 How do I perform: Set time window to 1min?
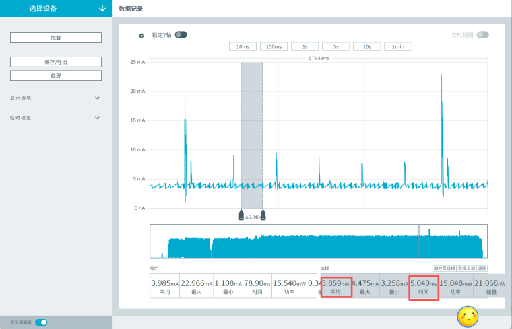point(397,46)
